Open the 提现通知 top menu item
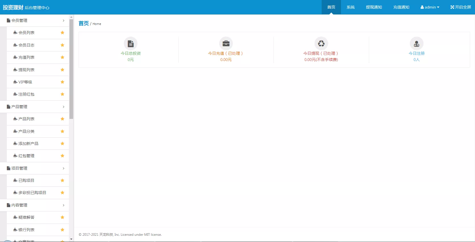Viewport: 475px width, 242px height. coord(374,7)
